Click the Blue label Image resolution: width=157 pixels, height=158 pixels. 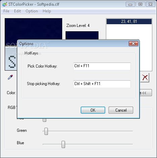[21, 143]
